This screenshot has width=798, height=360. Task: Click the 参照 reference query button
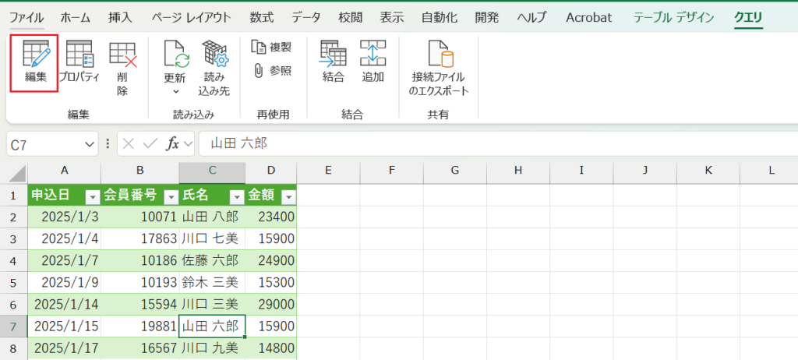coord(274,71)
